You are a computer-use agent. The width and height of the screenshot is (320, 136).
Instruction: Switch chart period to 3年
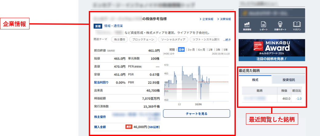click(x=218, y=50)
